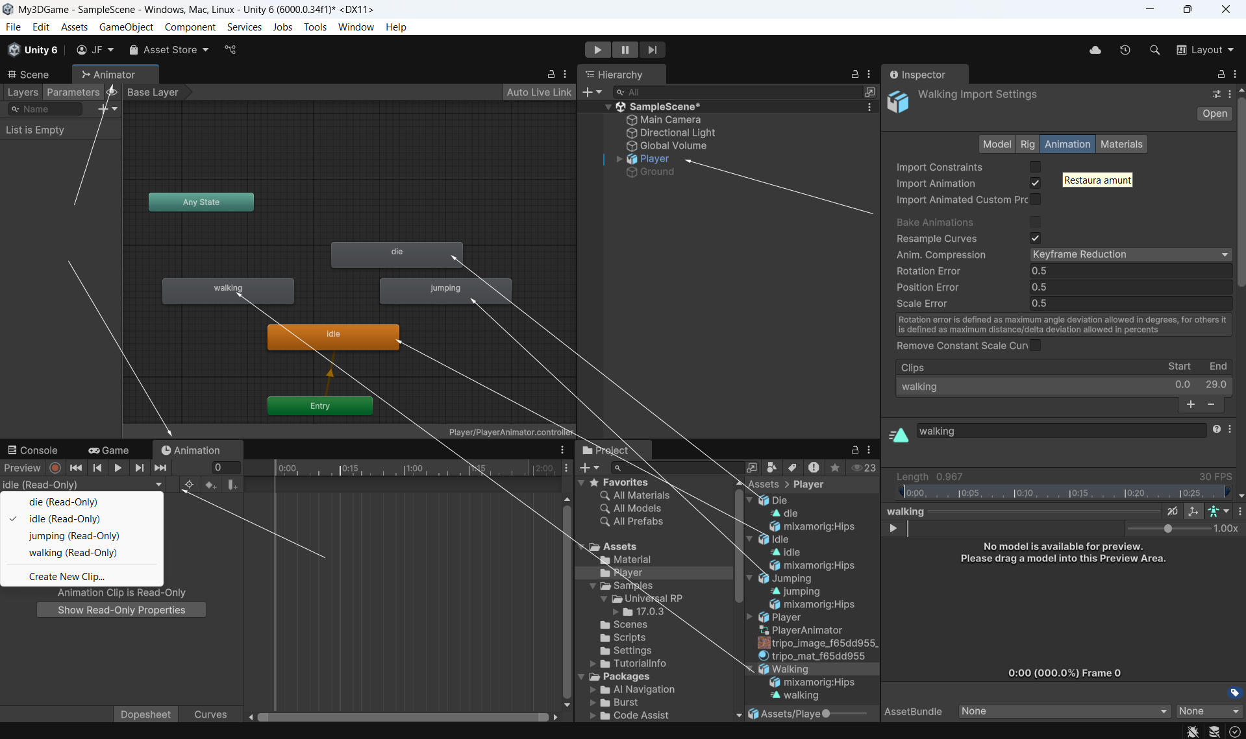
Task: Click the Open button in Inspector
Action: click(1214, 114)
